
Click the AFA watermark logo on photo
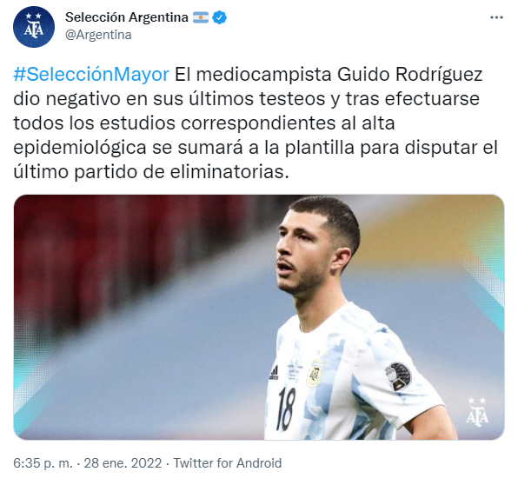click(x=477, y=412)
